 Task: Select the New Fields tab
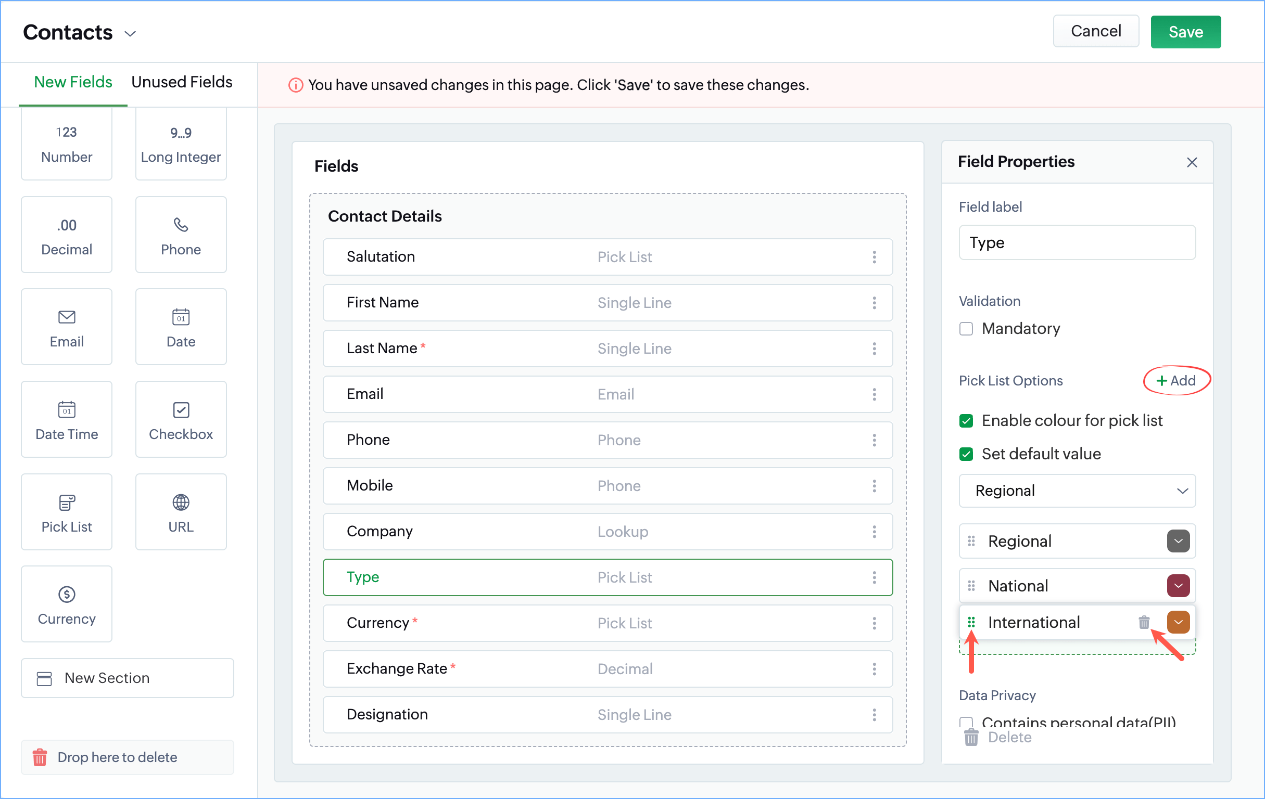(x=73, y=82)
